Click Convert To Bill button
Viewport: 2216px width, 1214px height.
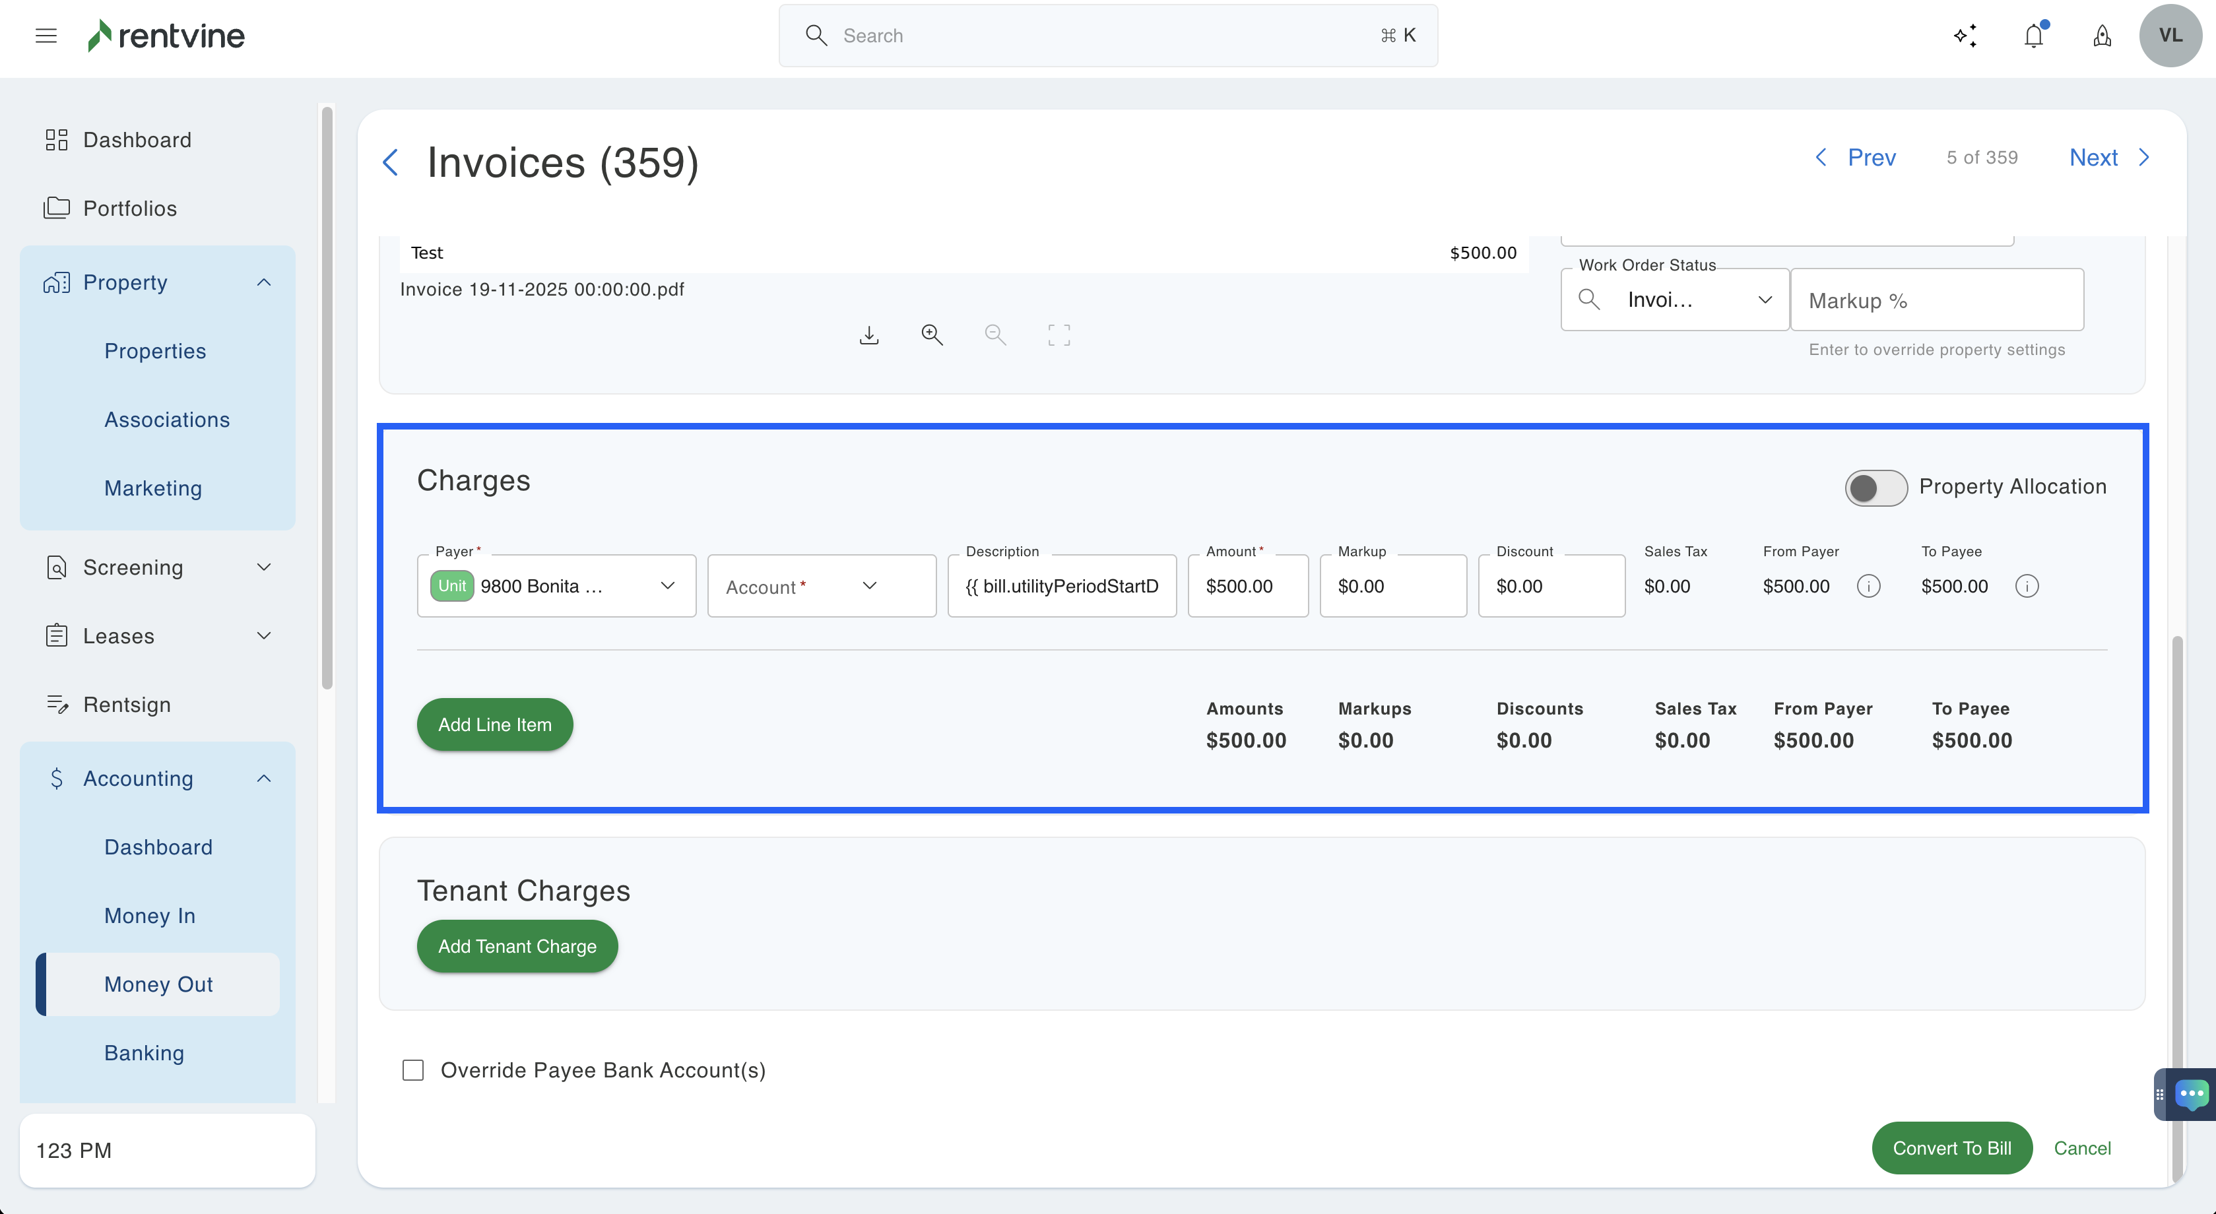tap(1951, 1148)
